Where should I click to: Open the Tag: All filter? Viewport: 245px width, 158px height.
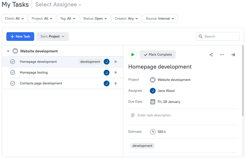(68, 18)
